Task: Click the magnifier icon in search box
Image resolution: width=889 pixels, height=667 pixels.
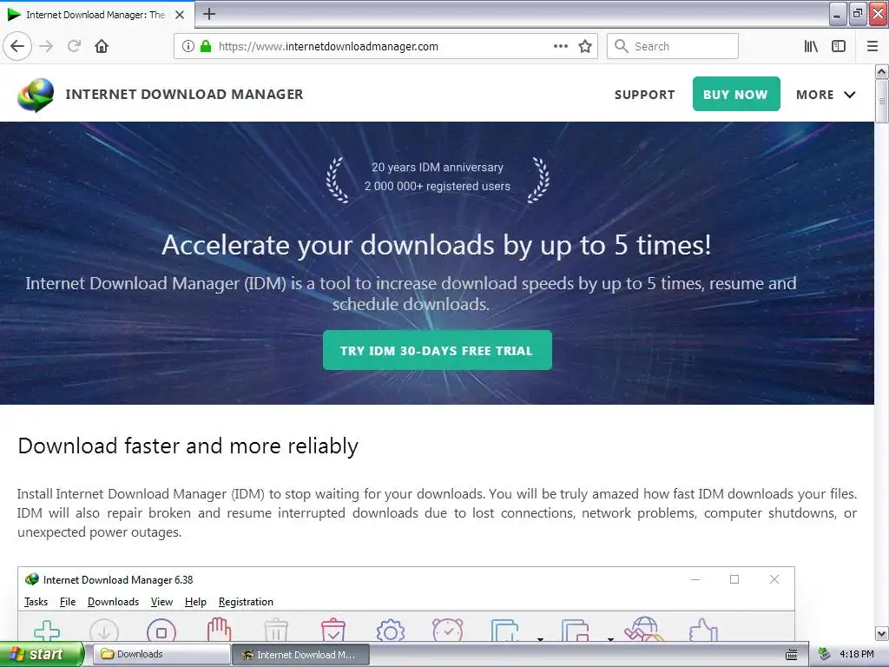Action: (x=622, y=46)
